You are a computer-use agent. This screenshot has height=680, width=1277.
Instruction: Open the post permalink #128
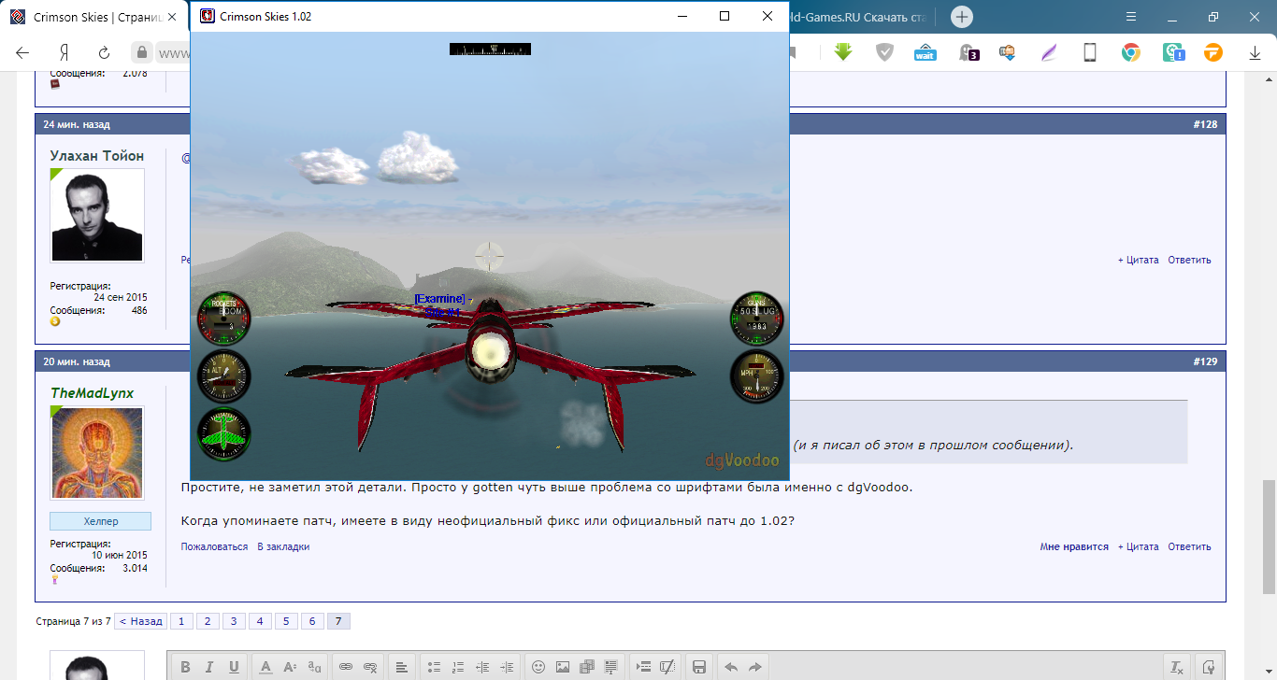coord(1205,124)
